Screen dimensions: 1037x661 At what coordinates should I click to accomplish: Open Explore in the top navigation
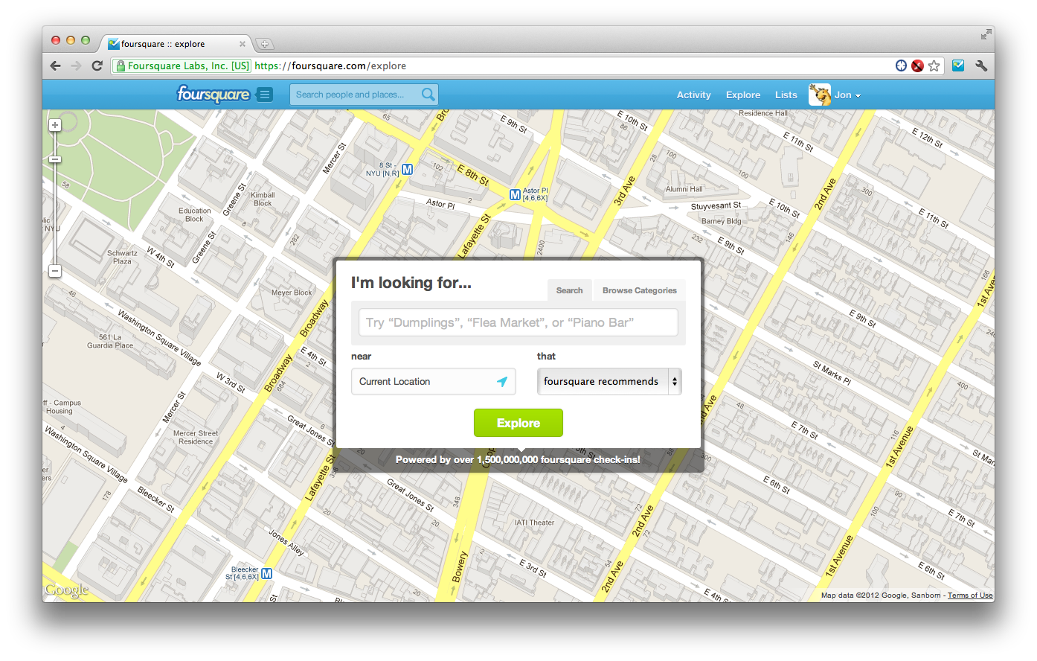point(743,95)
